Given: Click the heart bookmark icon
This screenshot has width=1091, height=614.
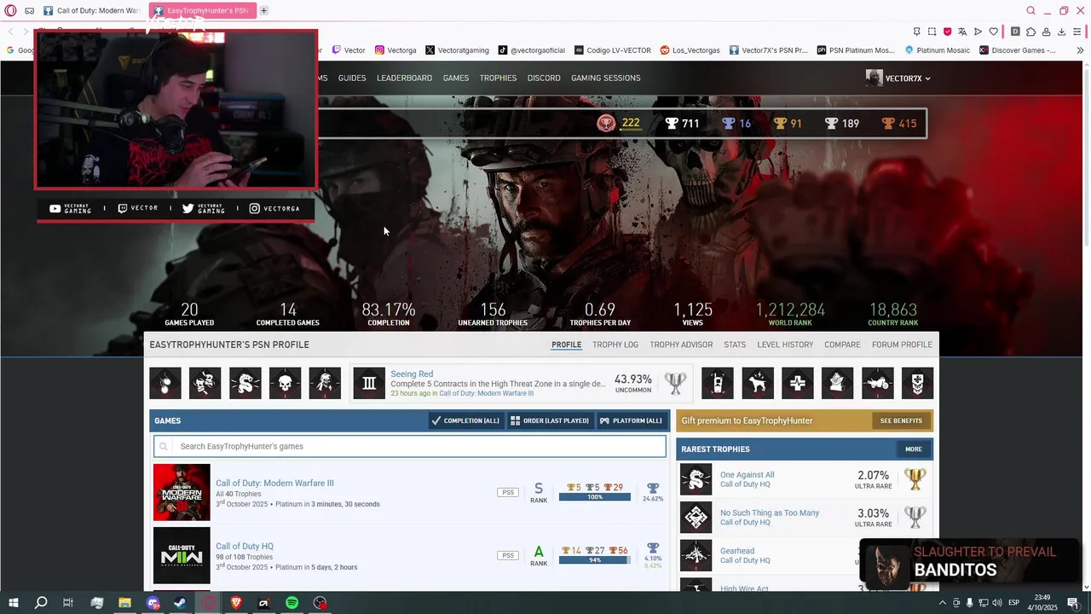Looking at the screenshot, I should pyautogui.click(x=993, y=32).
